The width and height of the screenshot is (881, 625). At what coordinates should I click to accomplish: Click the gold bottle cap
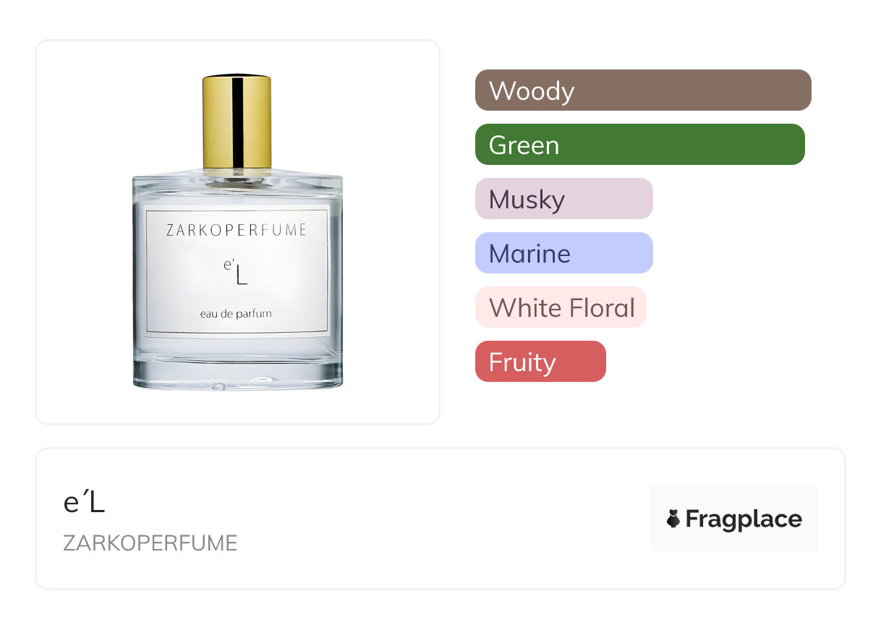point(237,123)
